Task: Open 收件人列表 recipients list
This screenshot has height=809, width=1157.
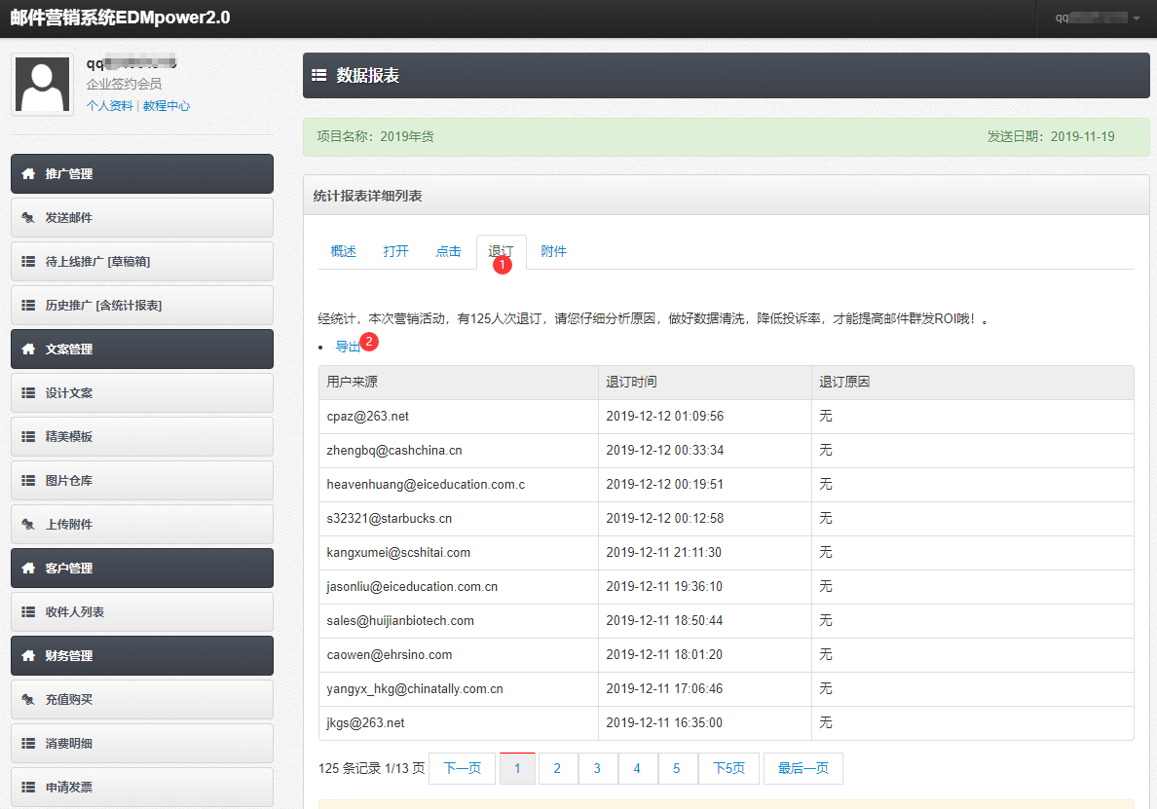Action: (141, 612)
